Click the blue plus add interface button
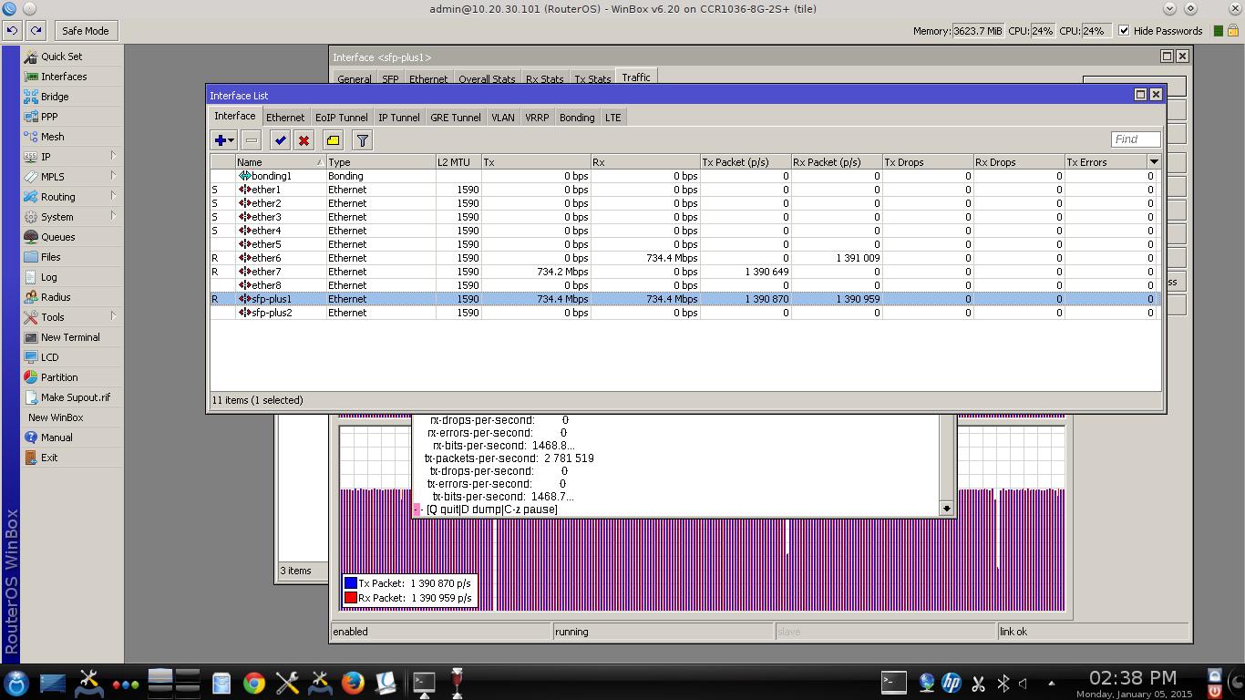 pyautogui.click(x=220, y=140)
